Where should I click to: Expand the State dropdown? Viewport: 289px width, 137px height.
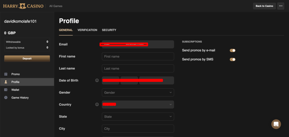(x=138, y=116)
